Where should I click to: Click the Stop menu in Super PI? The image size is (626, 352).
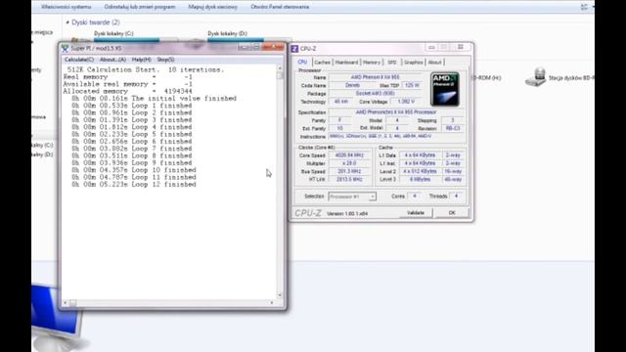[165, 60]
